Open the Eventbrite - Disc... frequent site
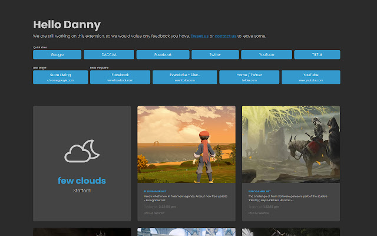 pyautogui.click(x=185, y=77)
